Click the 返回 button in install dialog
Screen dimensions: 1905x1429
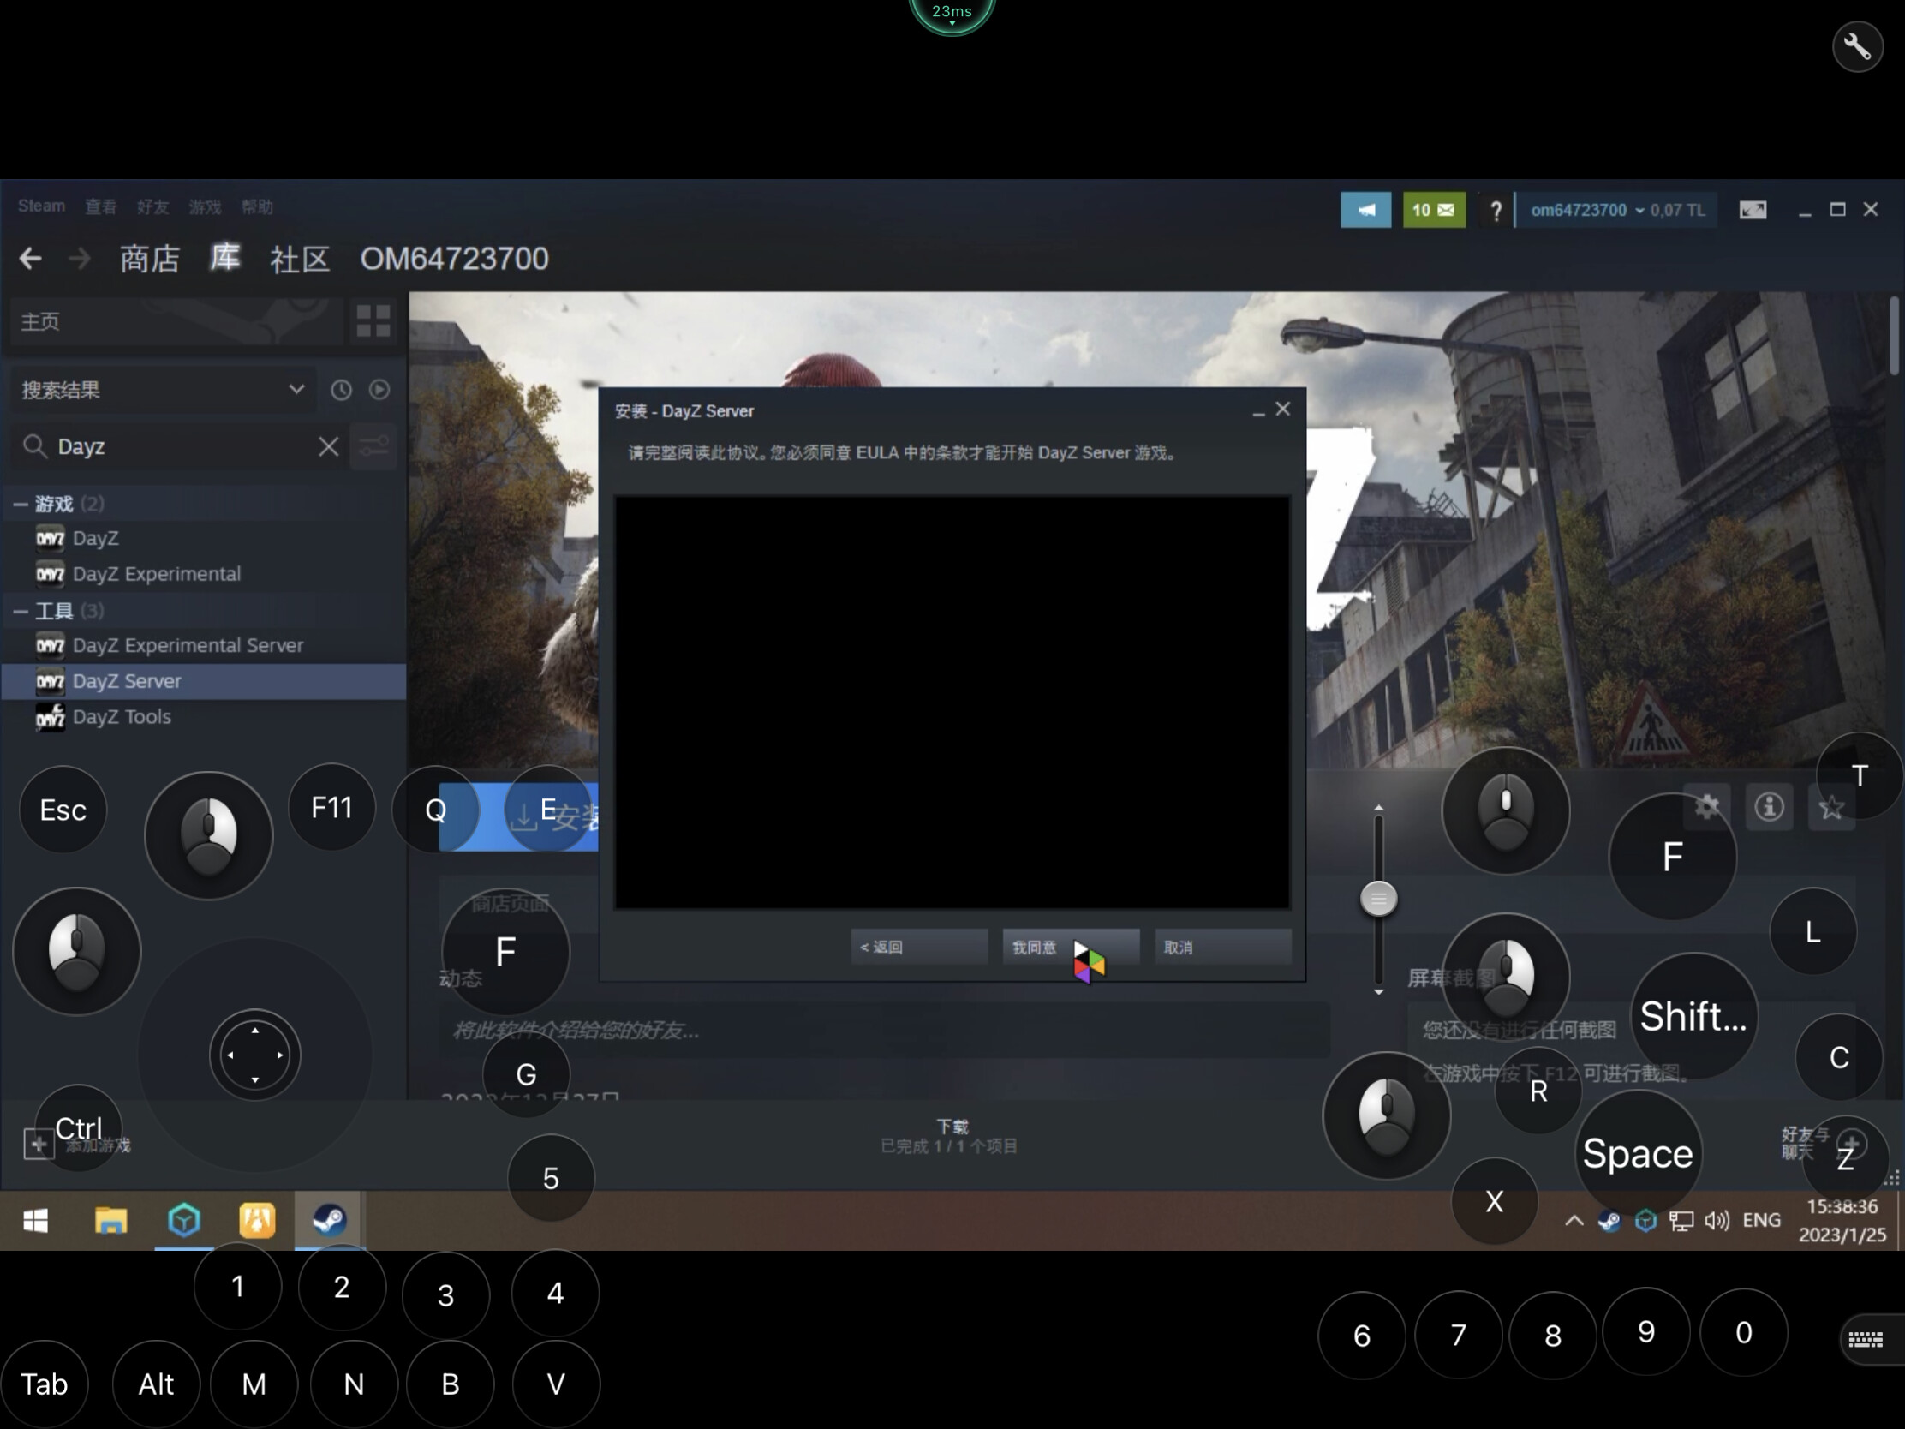tap(919, 947)
